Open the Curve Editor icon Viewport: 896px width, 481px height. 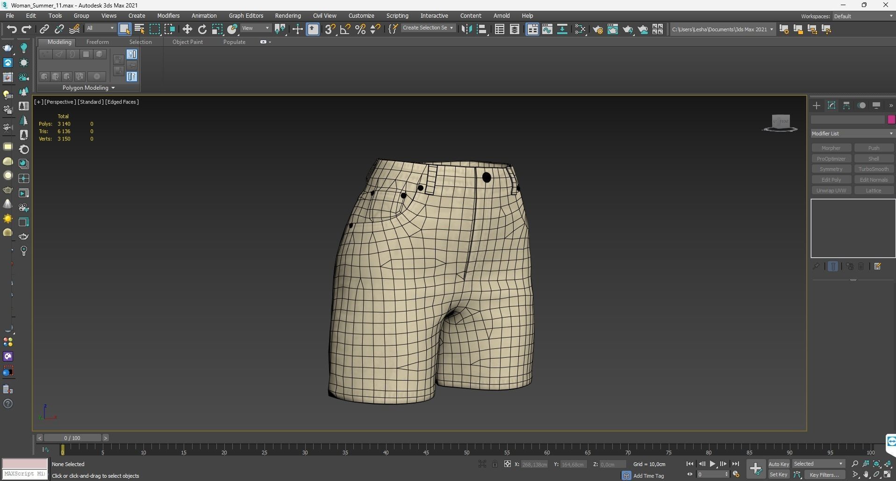[547, 29]
